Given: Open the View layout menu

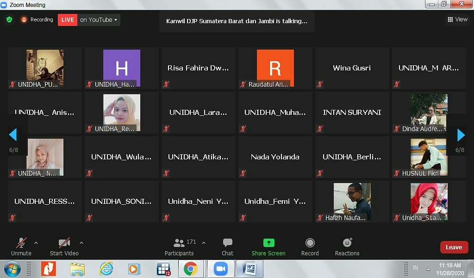Looking at the screenshot, I should pyautogui.click(x=458, y=19).
